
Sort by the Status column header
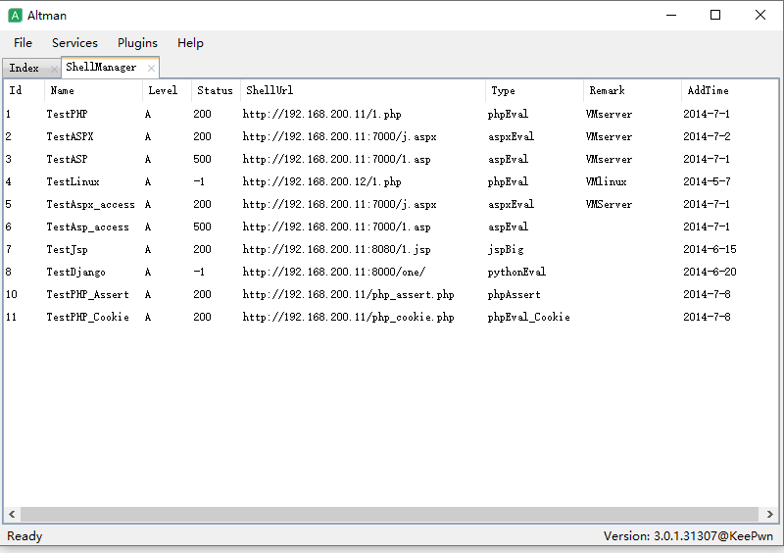coord(215,91)
